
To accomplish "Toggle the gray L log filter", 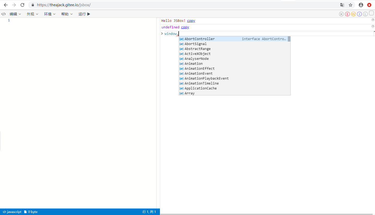I will tap(365, 14).
